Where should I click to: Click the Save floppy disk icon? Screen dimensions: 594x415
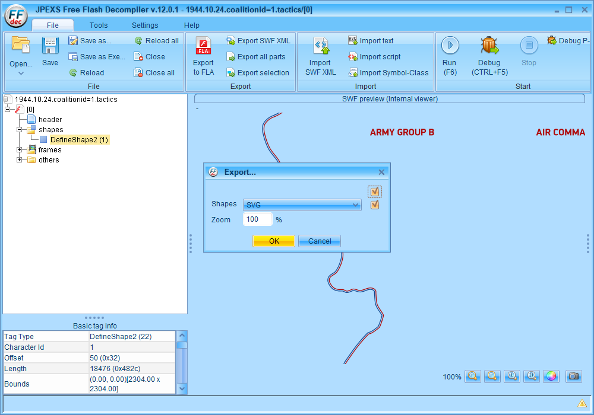tap(50, 46)
